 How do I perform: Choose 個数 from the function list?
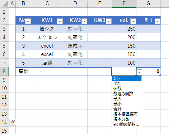click(x=127, y=88)
